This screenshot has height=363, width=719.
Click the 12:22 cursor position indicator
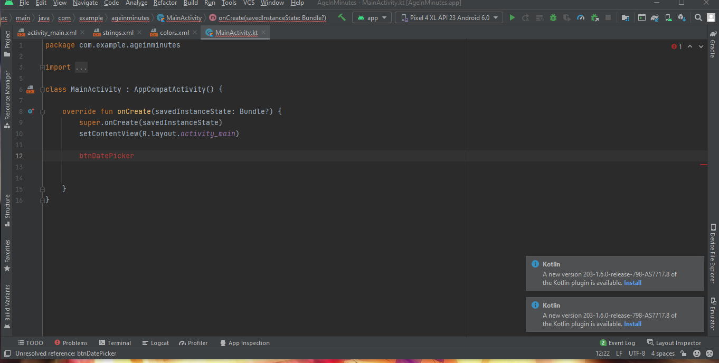602,354
